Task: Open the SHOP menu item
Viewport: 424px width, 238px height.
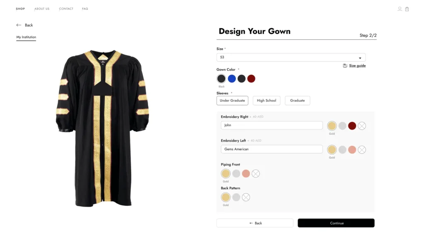Action: [20, 9]
